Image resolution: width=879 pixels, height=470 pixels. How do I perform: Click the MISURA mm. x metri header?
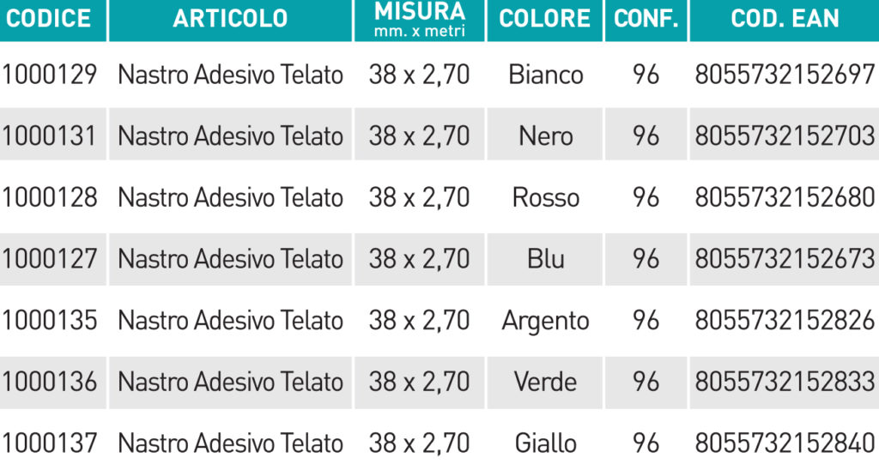[419, 19]
